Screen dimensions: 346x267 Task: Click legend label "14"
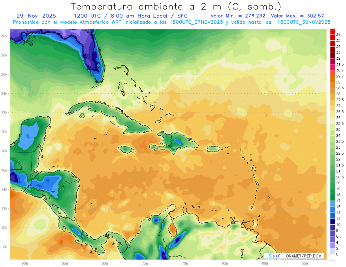click(x=339, y=213)
